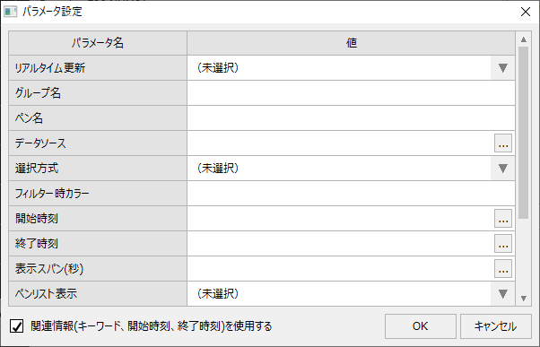Click the browse button for データソース
Screen dimensions: 540x347
pos(503,143)
